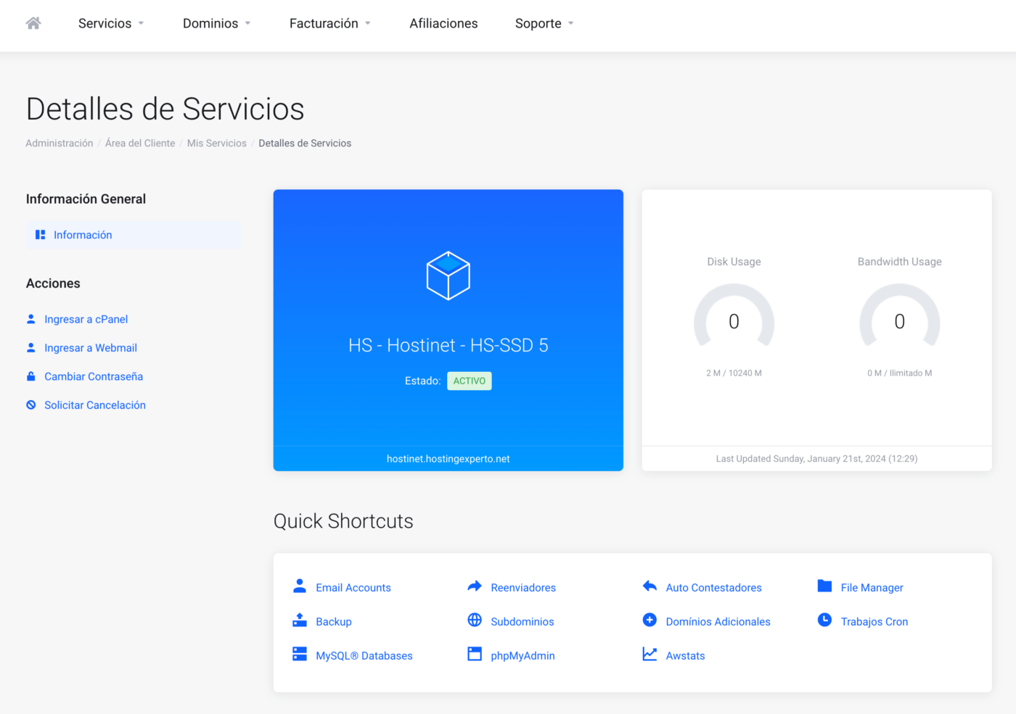Click the user icon beside Ingresar a Webmail
1016x714 pixels.
31,348
